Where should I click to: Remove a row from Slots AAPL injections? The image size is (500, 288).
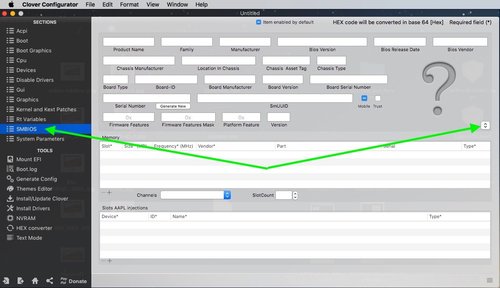[103, 261]
